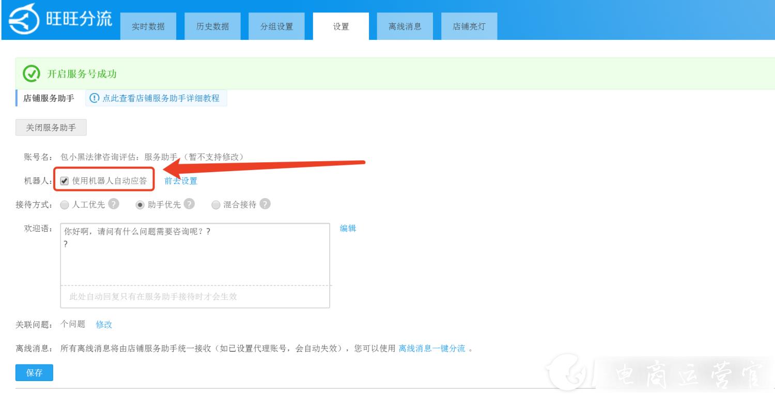Click the green success checkmark icon
Viewport: 775px width, 394px height.
click(32, 74)
